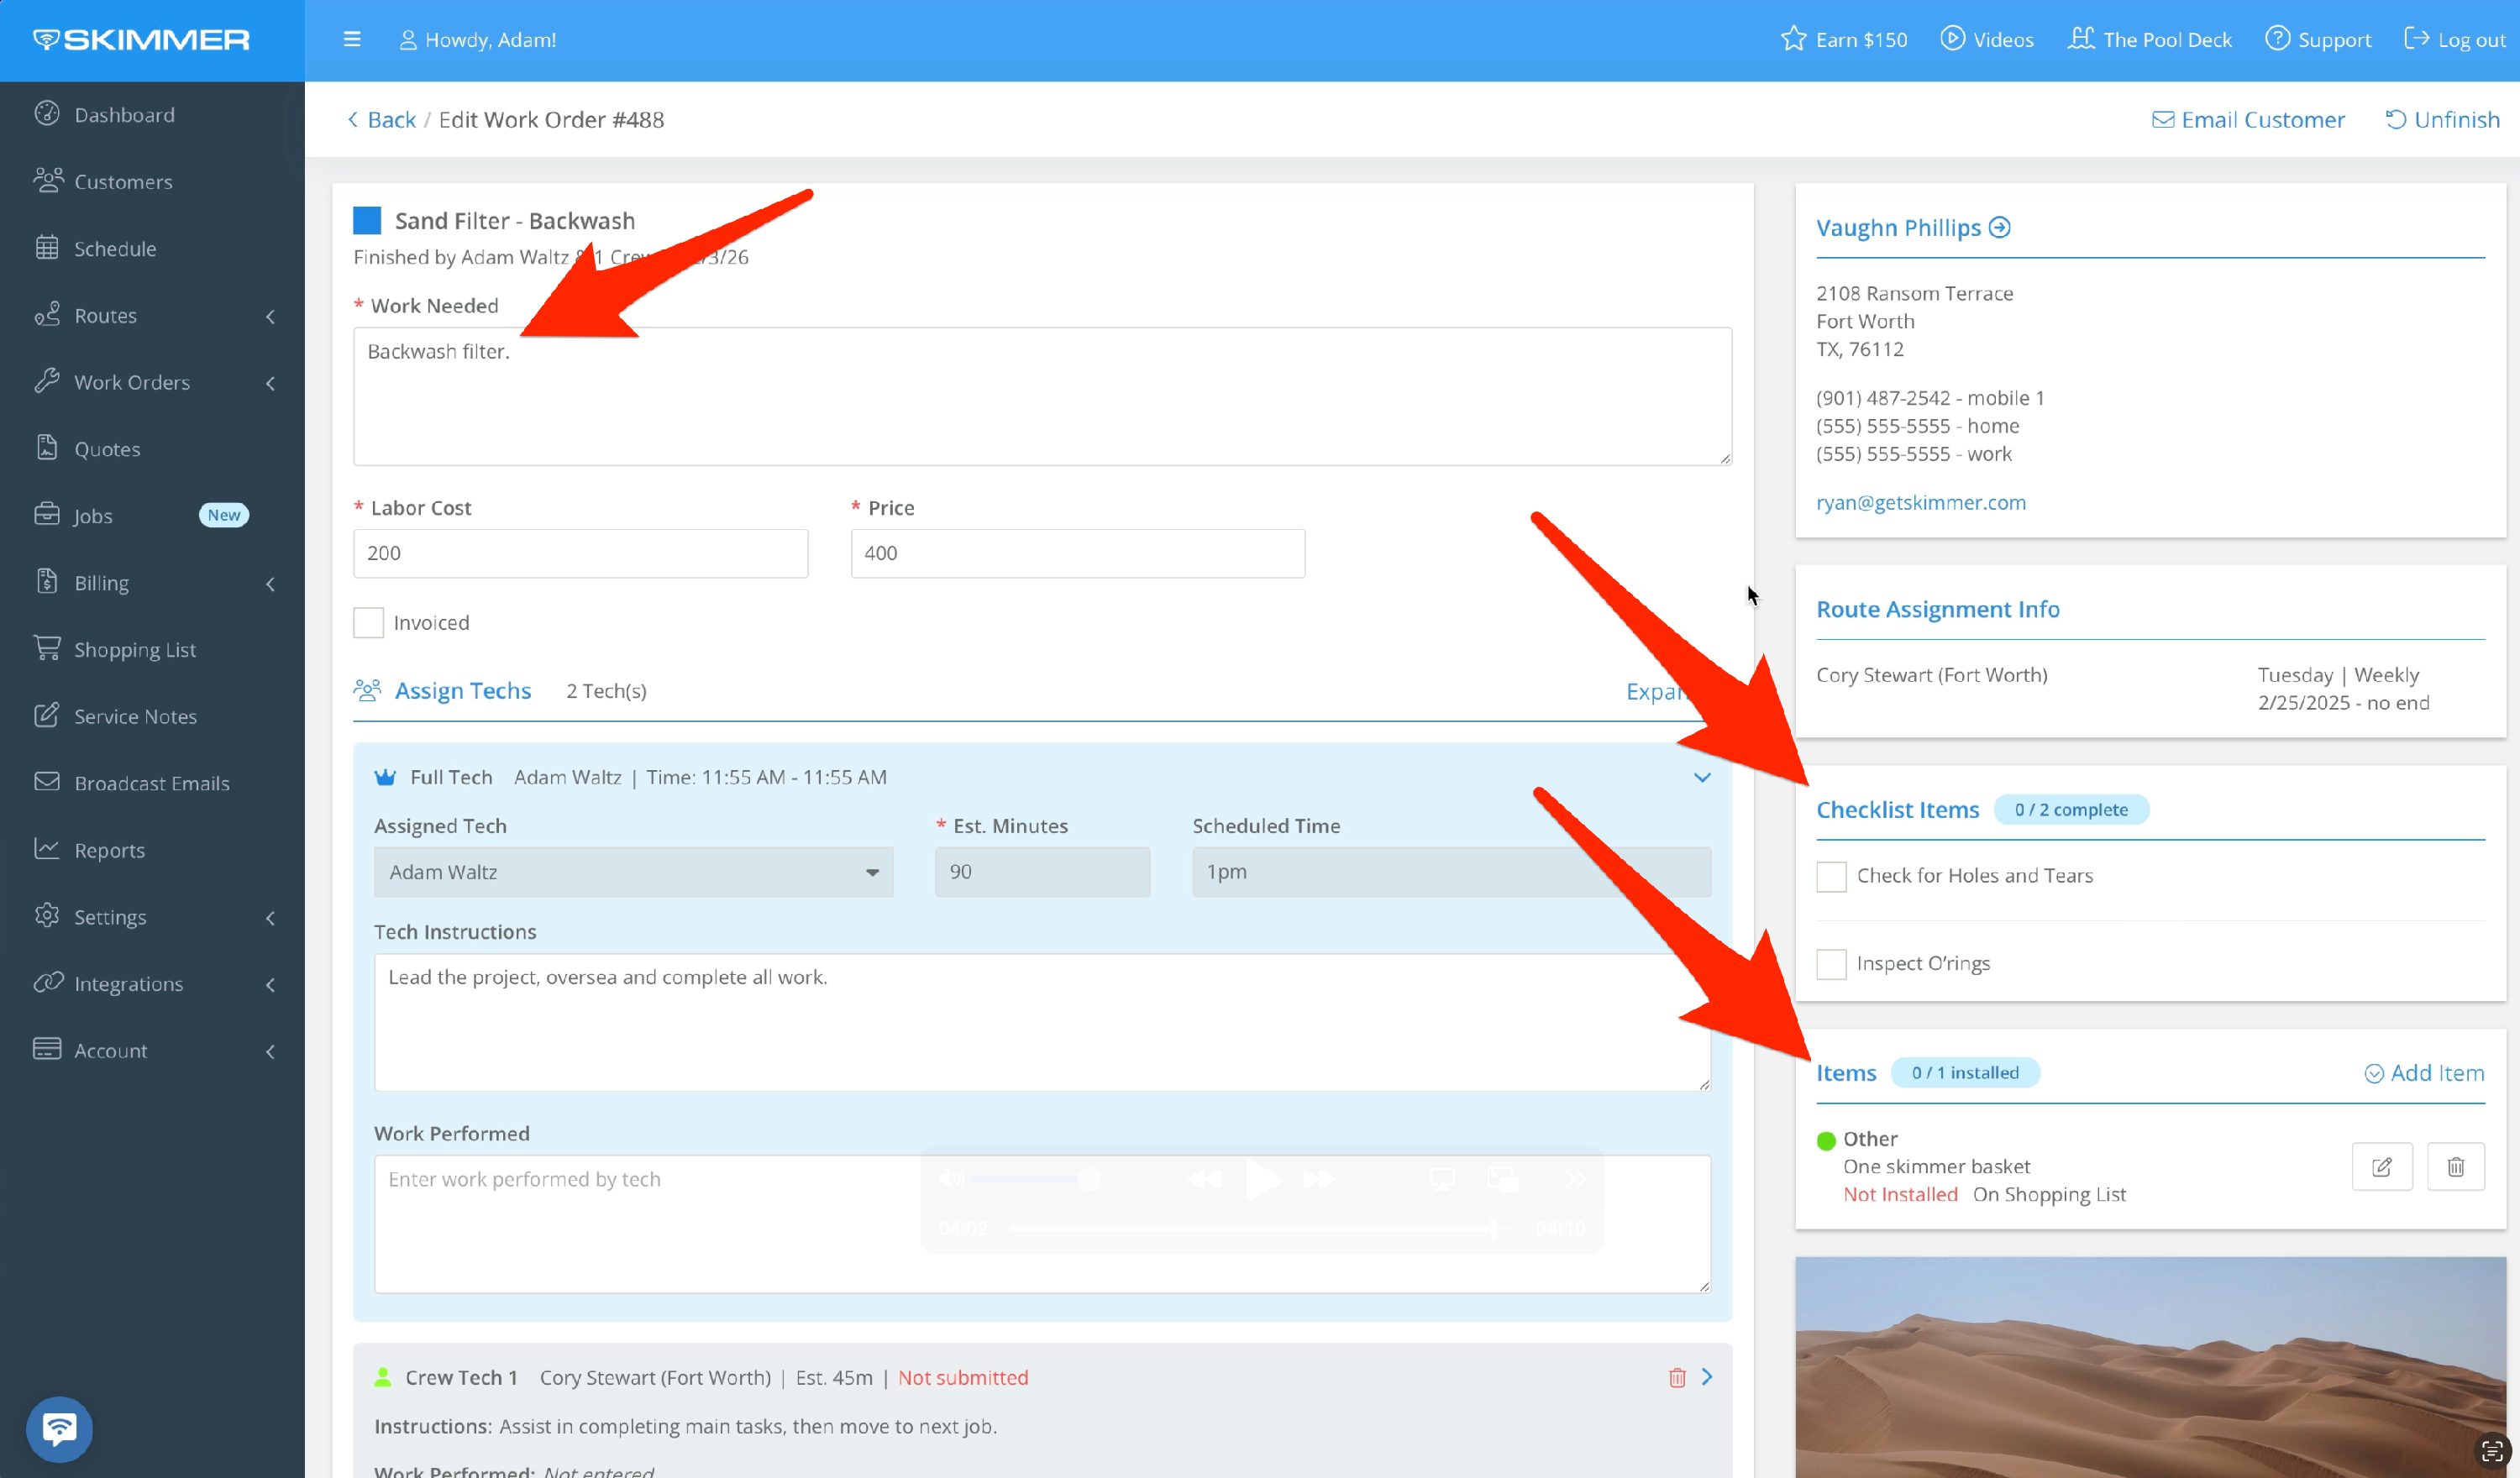Delete the skimmer basket item
Viewport: 2520px width, 1478px height.
click(x=2455, y=1166)
